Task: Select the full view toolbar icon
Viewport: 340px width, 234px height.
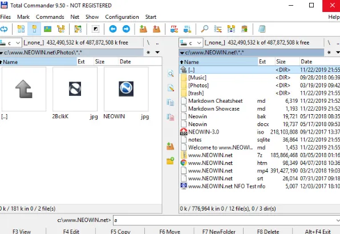Action: [x=34, y=29]
